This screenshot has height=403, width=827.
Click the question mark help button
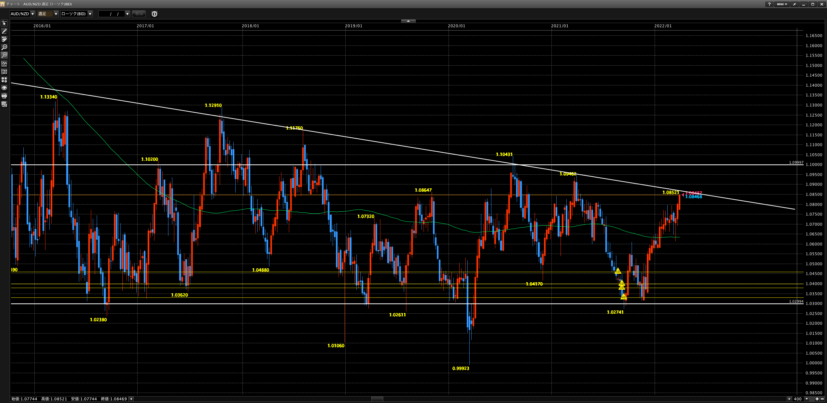click(x=769, y=4)
